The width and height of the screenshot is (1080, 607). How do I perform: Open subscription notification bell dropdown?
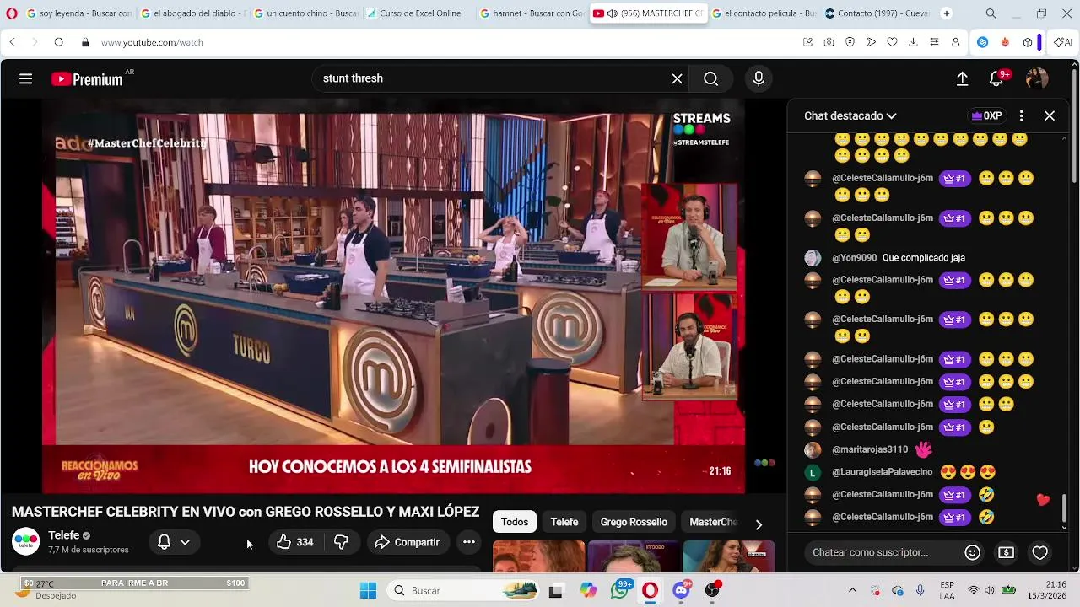[x=175, y=542]
